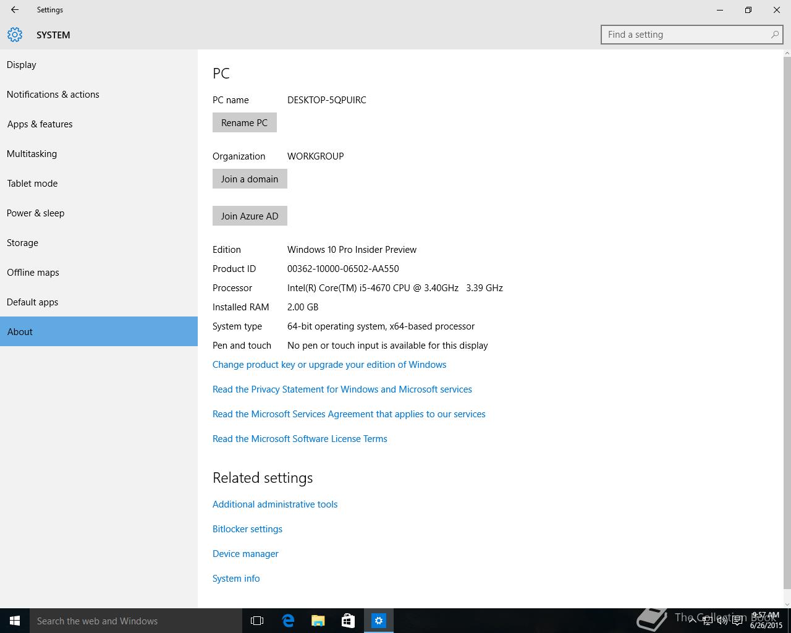
Task: Open the Display settings page
Action: pos(99,65)
